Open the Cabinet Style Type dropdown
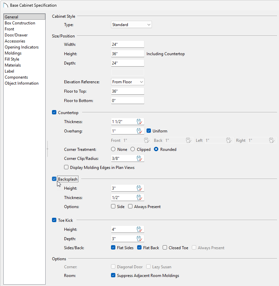The width and height of the screenshot is (279, 286). click(131, 24)
